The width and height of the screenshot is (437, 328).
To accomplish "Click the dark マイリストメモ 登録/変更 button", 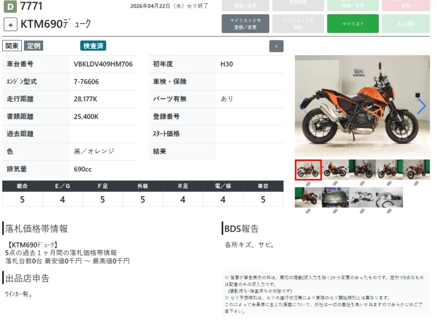I will coord(245,24).
